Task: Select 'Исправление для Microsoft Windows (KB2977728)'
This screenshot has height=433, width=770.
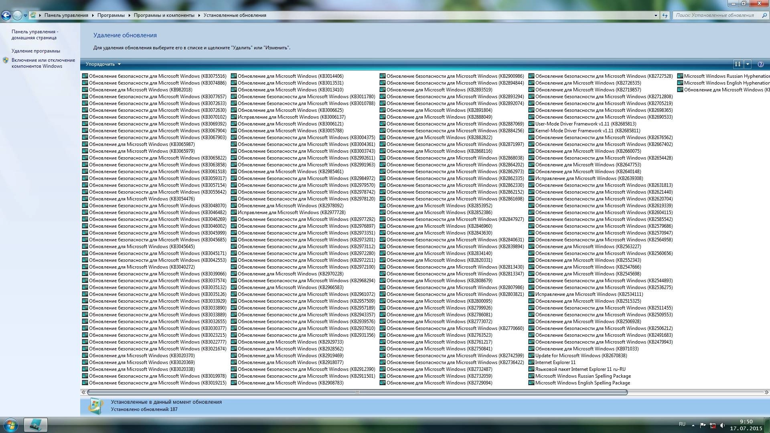Action: click(x=288, y=212)
